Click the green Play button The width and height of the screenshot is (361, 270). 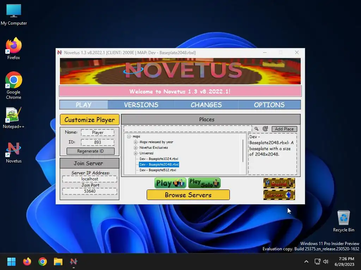(x=170, y=183)
